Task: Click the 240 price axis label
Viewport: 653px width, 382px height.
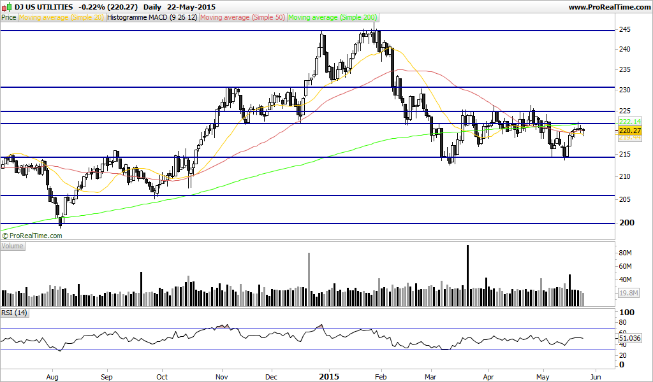Action: [625, 49]
